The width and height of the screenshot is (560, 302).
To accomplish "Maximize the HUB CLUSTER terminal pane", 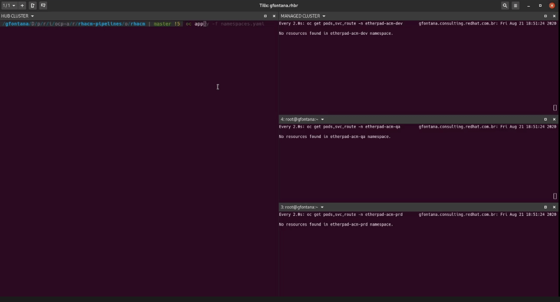I will tap(265, 16).
